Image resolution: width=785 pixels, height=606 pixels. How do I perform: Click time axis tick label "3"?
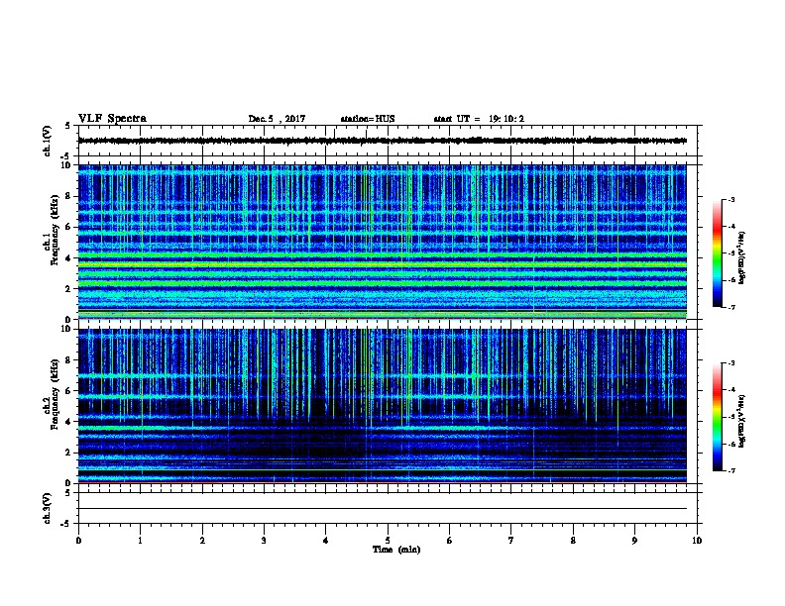pyautogui.click(x=264, y=541)
